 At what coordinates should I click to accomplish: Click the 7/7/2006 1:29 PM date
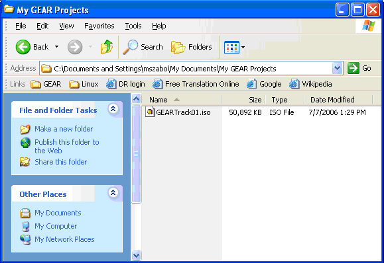(x=337, y=112)
